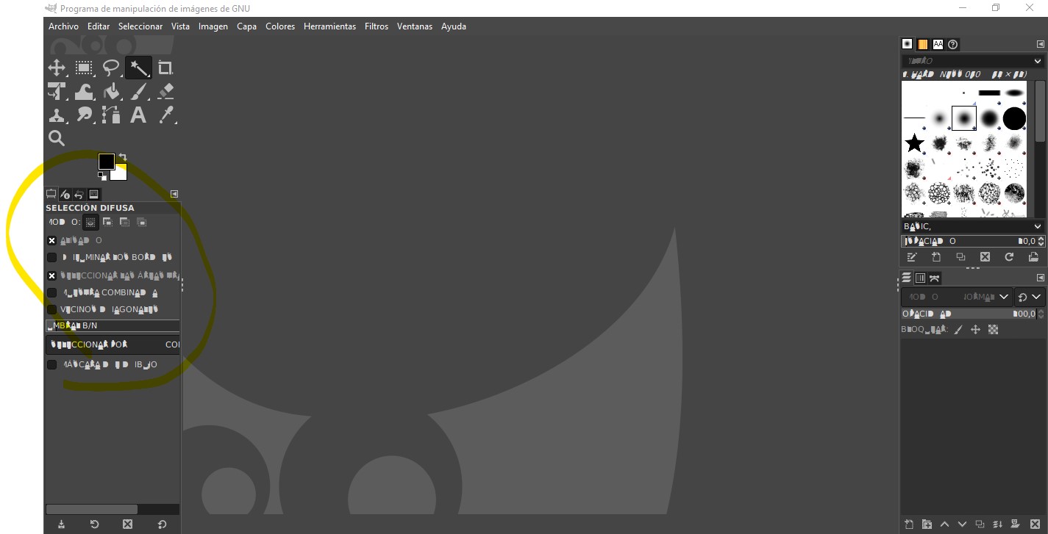The height and width of the screenshot is (534, 1048).
Task: Open the layer mode dropdown
Action: (956, 297)
